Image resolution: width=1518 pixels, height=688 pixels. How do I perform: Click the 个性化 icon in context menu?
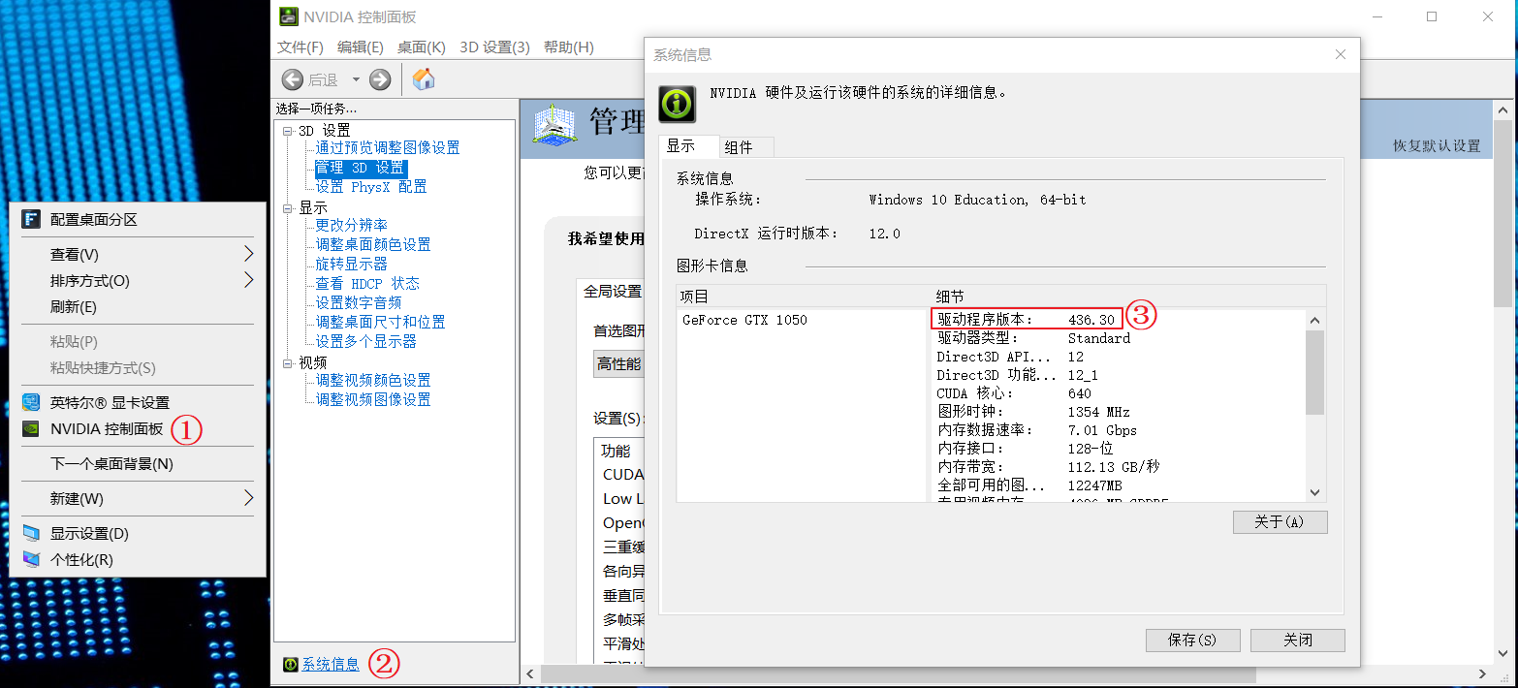point(31,560)
